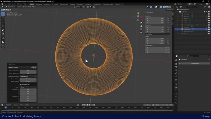Toggle viewport overlays button
The image size is (211, 119).
[156, 7]
